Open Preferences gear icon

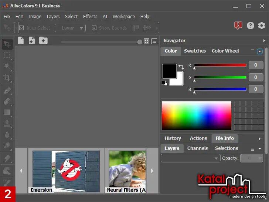pos(262,26)
